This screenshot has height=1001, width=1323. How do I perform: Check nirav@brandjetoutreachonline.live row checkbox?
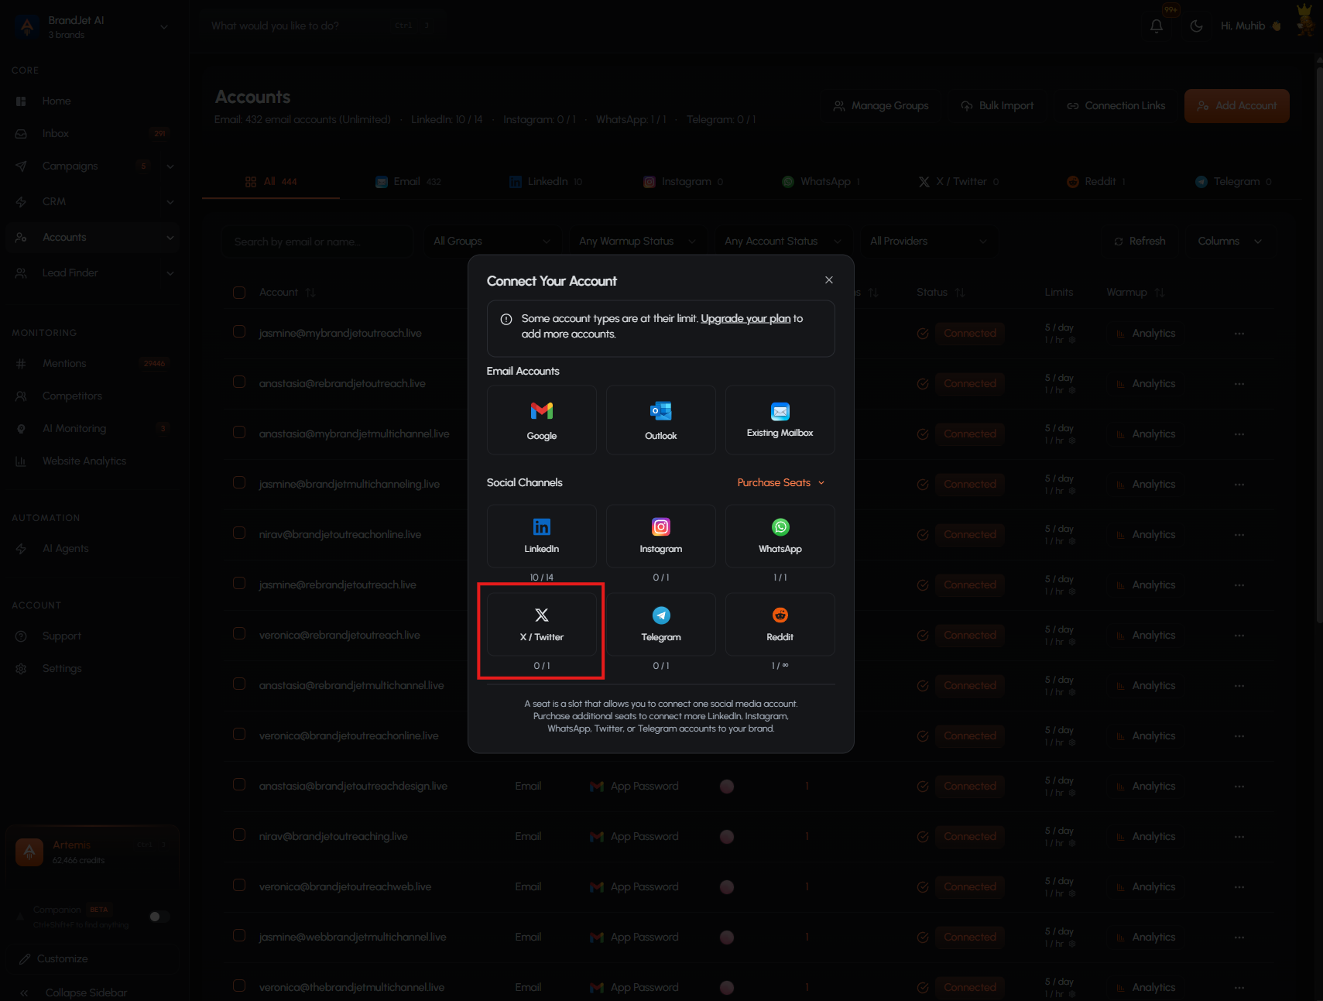click(x=239, y=533)
